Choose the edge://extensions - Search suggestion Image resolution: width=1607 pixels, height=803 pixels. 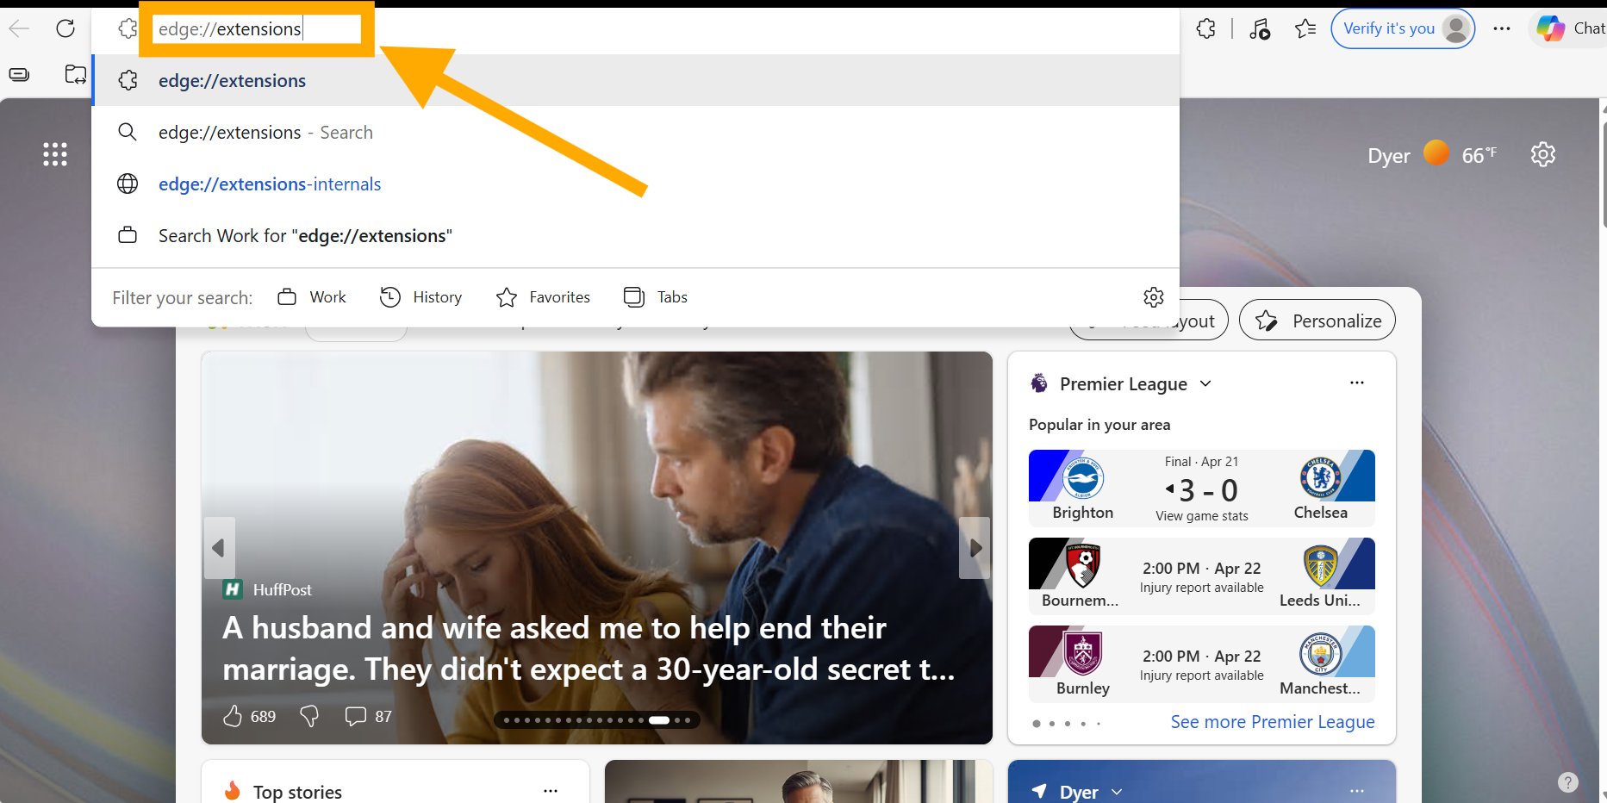[636, 132]
